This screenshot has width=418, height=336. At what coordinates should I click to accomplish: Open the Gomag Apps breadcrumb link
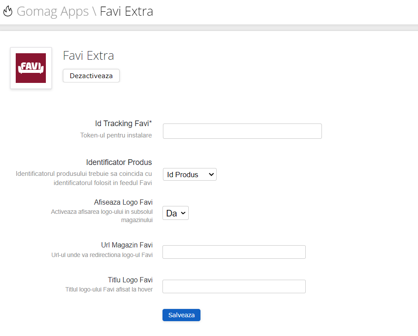tap(52, 11)
